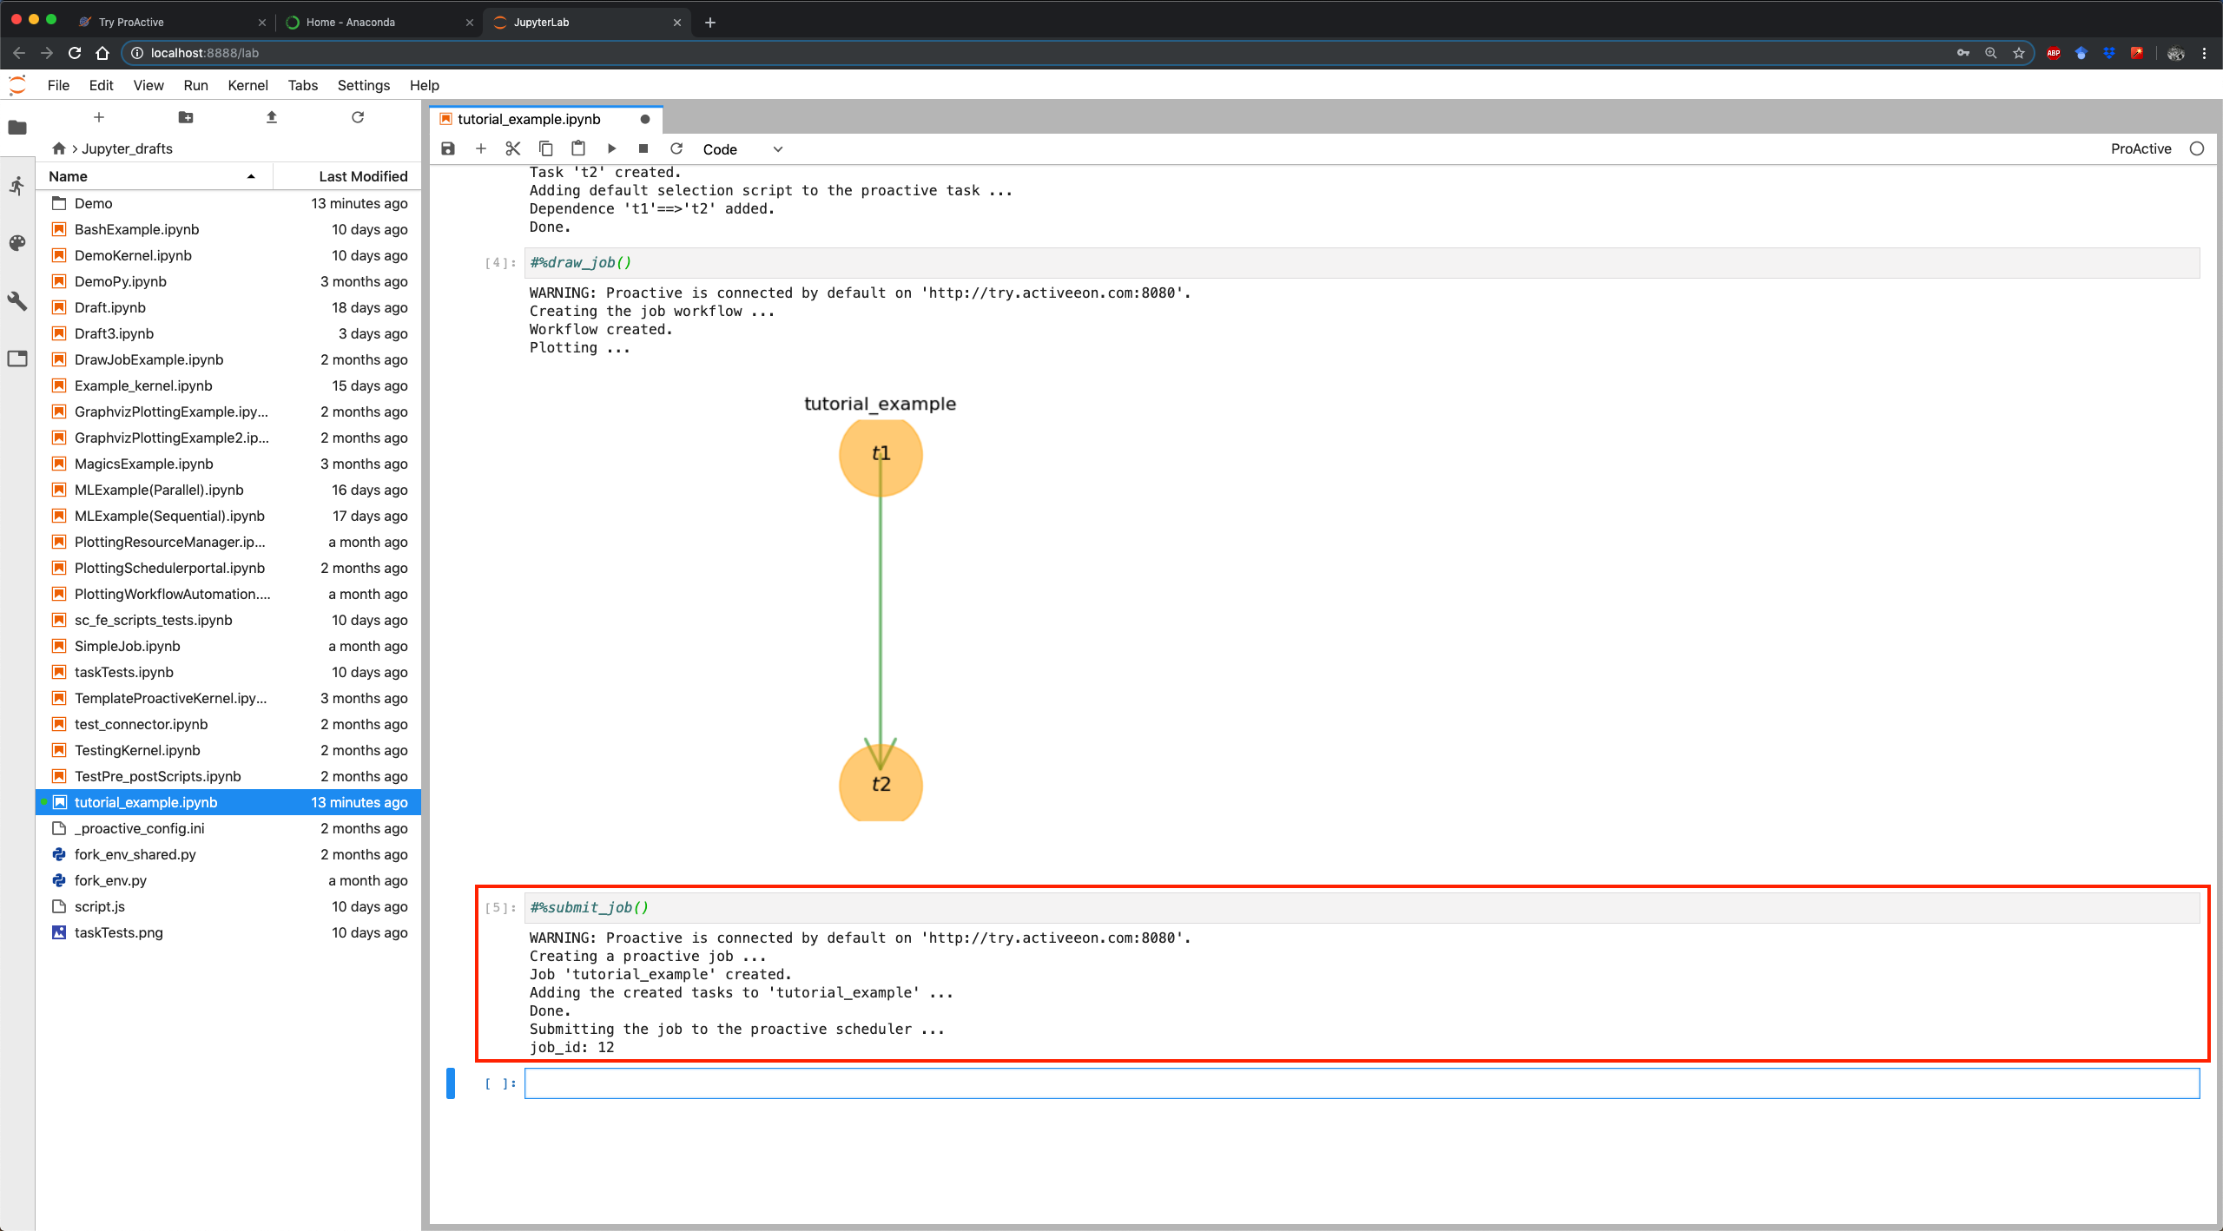Image resolution: width=2223 pixels, height=1231 pixels.
Task: Save the notebook contents
Action: pyautogui.click(x=448, y=148)
